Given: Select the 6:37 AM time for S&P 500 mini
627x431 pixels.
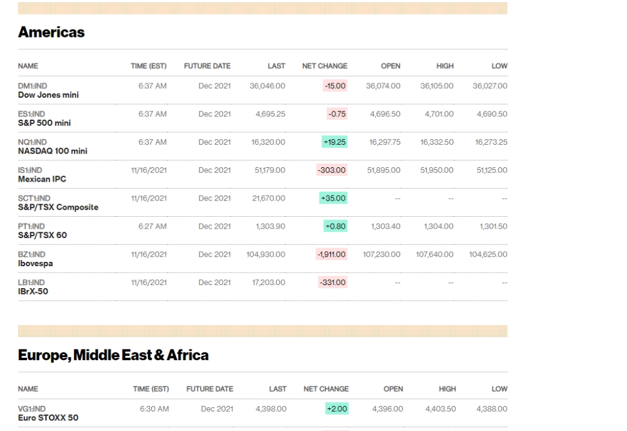Looking at the screenshot, I should [x=152, y=114].
